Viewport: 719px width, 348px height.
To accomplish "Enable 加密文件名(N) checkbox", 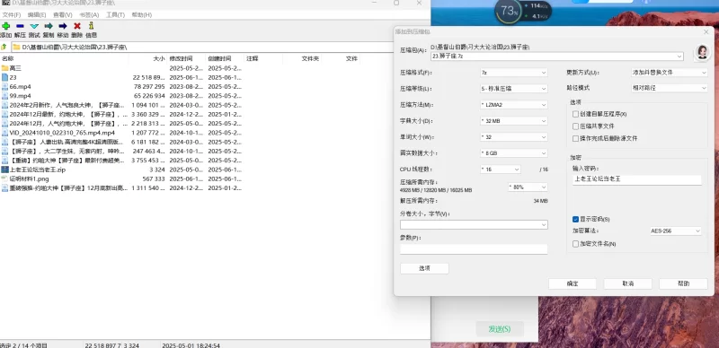I will (575, 244).
